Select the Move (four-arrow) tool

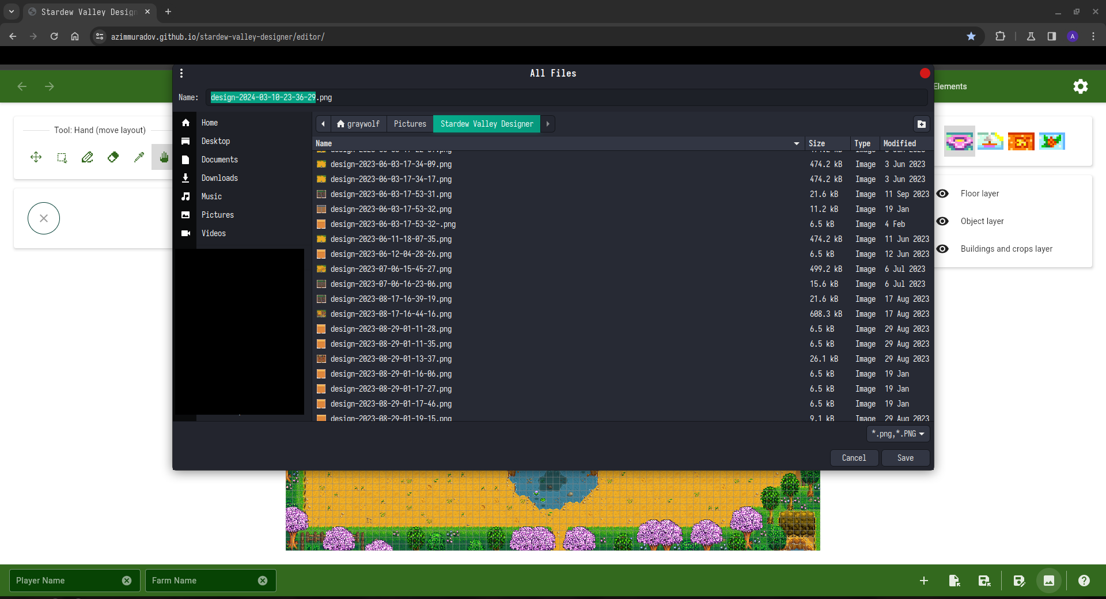click(36, 157)
